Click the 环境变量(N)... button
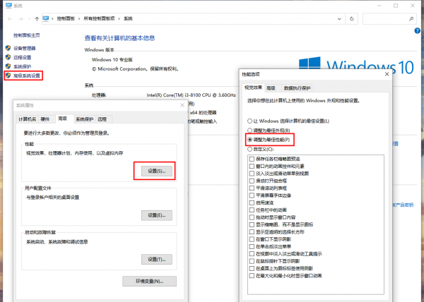 pos(155,281)
